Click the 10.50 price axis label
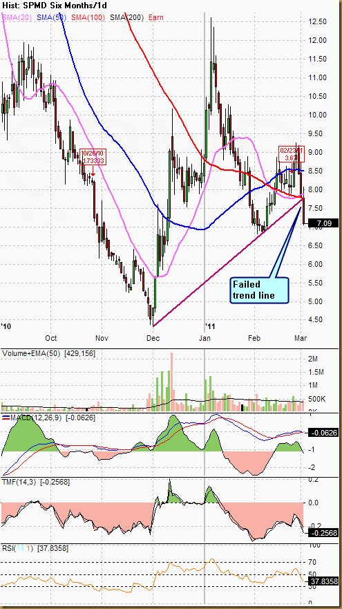 pyautogui.click(x=318, y=96)
